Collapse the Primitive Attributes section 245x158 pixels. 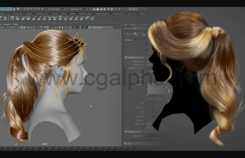[x=126, y=57]
